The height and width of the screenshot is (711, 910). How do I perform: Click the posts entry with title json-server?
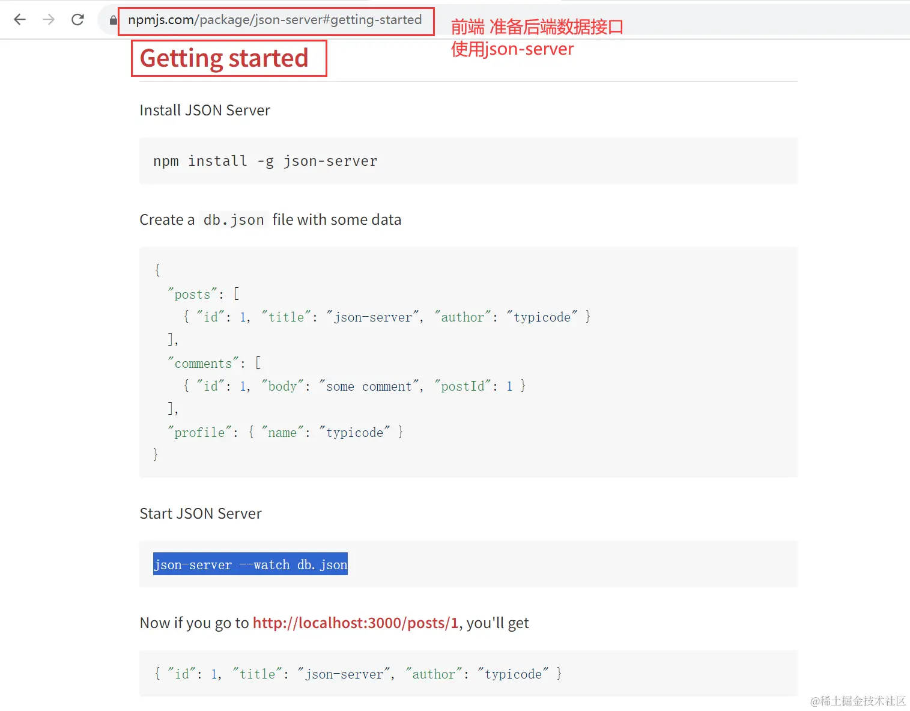(387, 317)
